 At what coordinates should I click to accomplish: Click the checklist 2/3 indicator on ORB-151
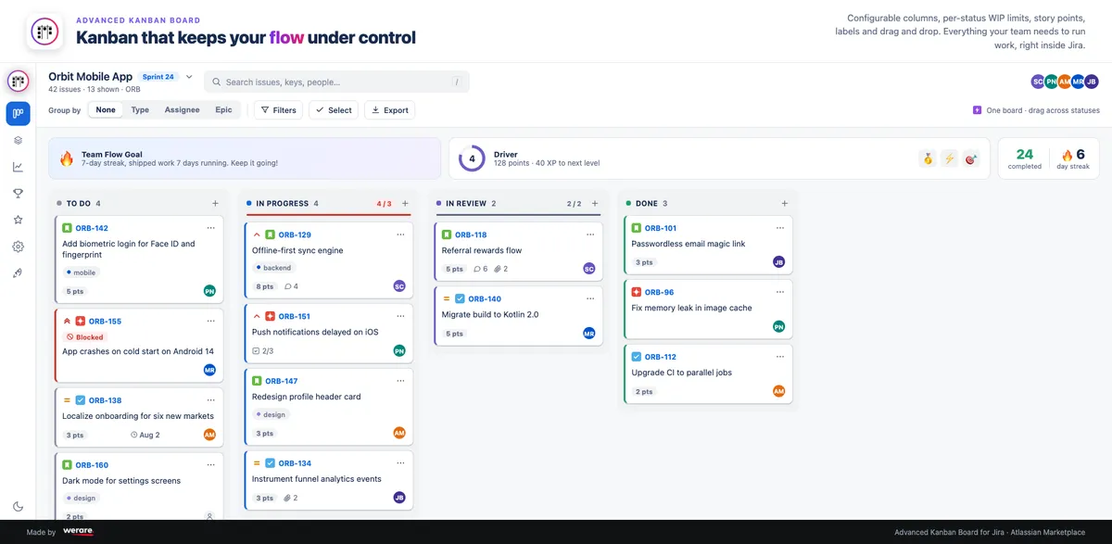coord(263,351)
